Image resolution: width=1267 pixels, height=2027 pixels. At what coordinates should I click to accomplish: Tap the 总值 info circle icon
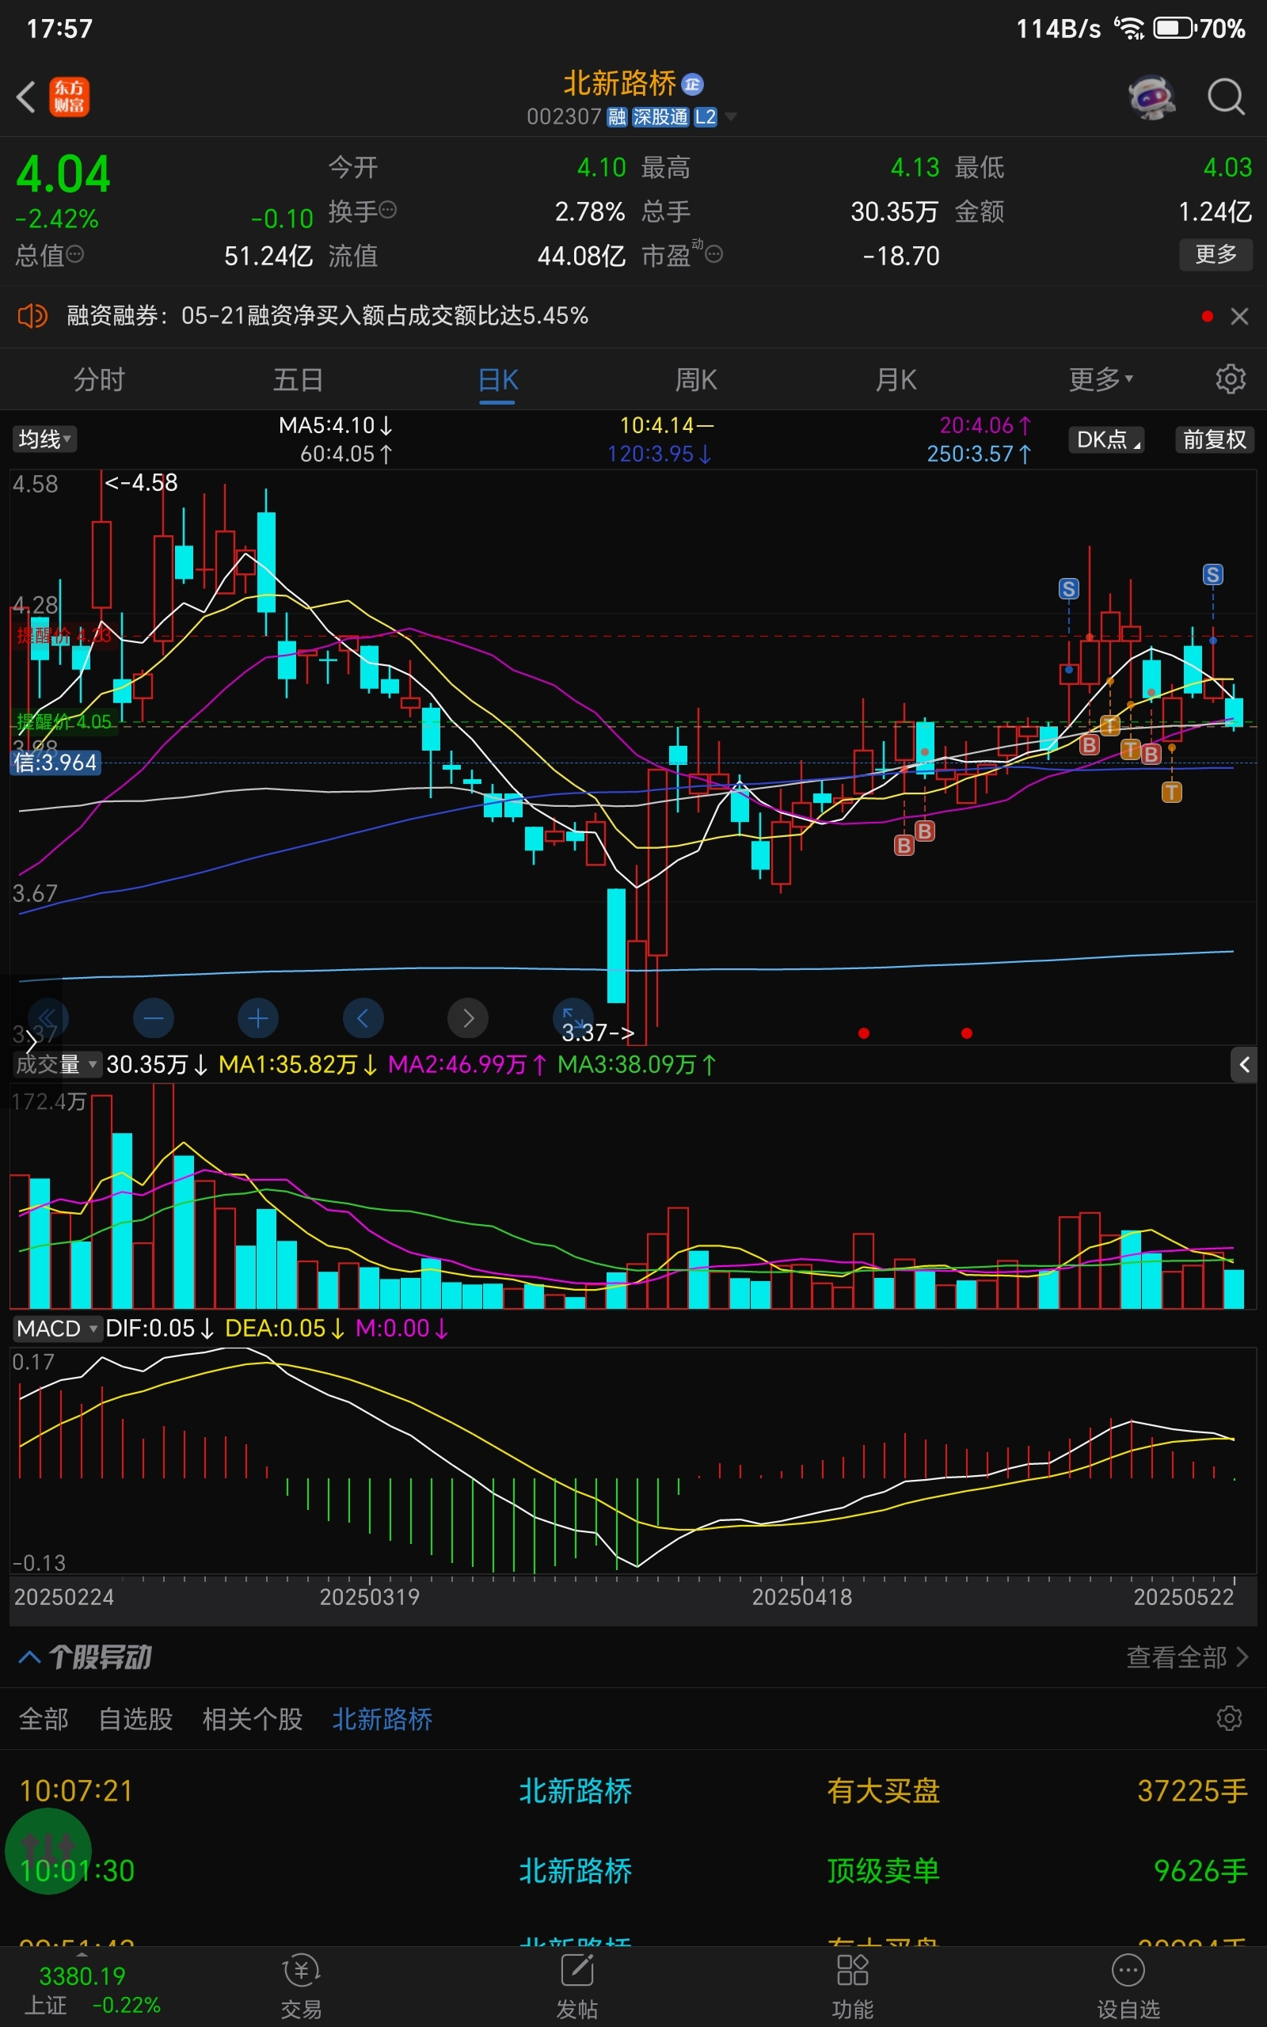click(74, 254)
